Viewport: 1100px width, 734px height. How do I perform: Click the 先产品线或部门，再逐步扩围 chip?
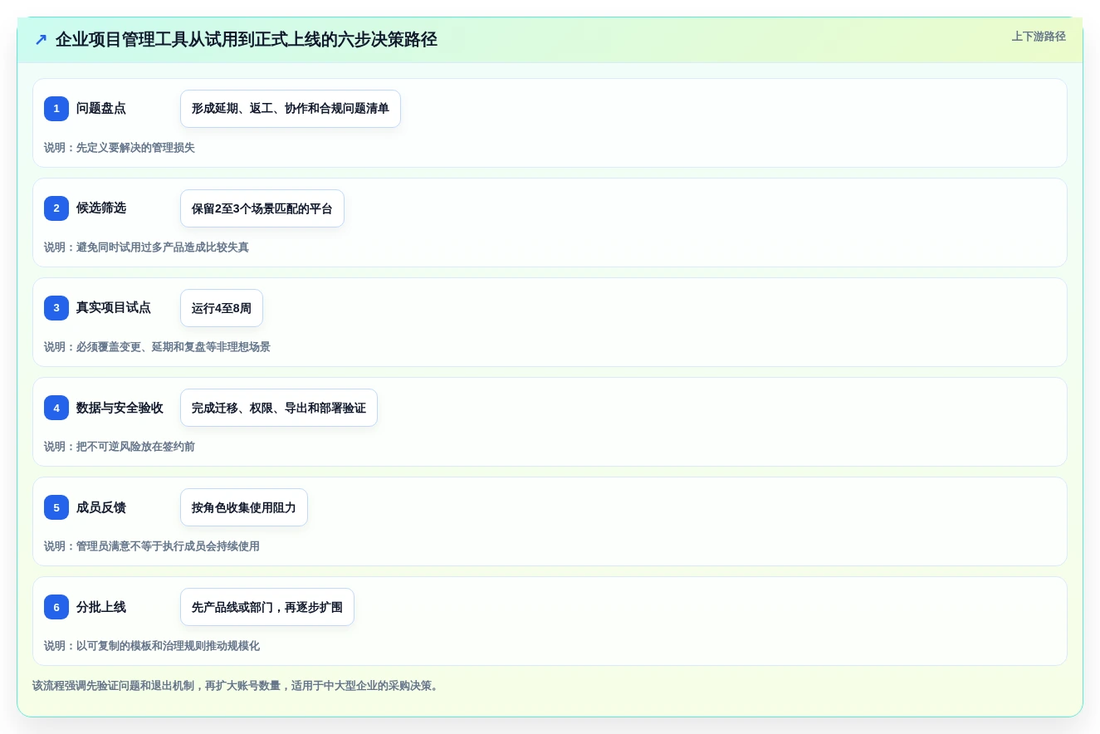point(267,607)
